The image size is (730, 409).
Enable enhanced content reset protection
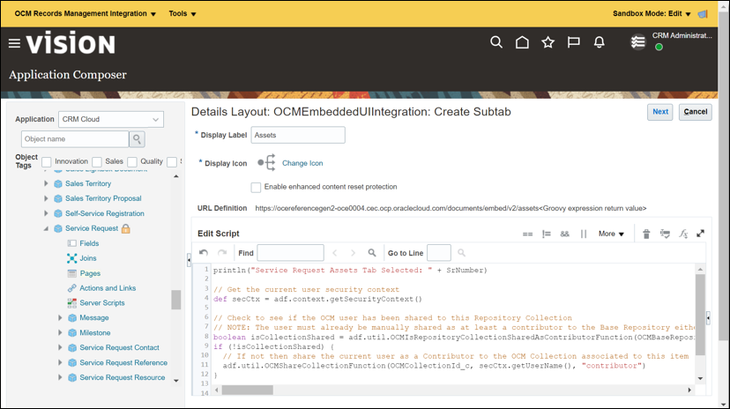point(256,187)
